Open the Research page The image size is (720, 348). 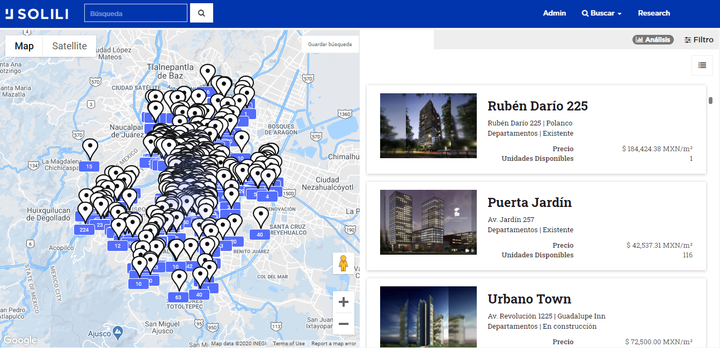pos(654,13)
